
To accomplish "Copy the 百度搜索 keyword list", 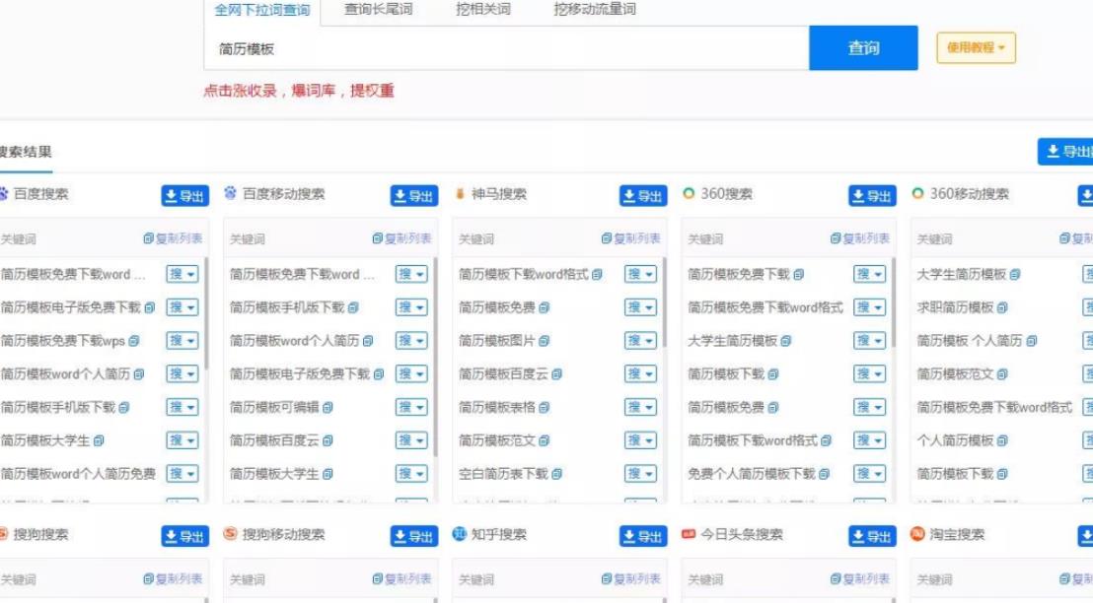I will (x=173, y=238).
